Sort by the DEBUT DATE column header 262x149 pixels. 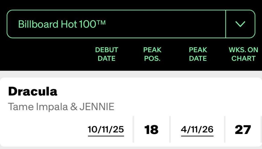(x=107, y=54)
